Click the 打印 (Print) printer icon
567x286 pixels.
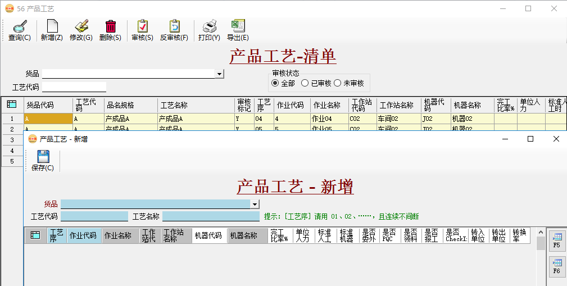209,26
